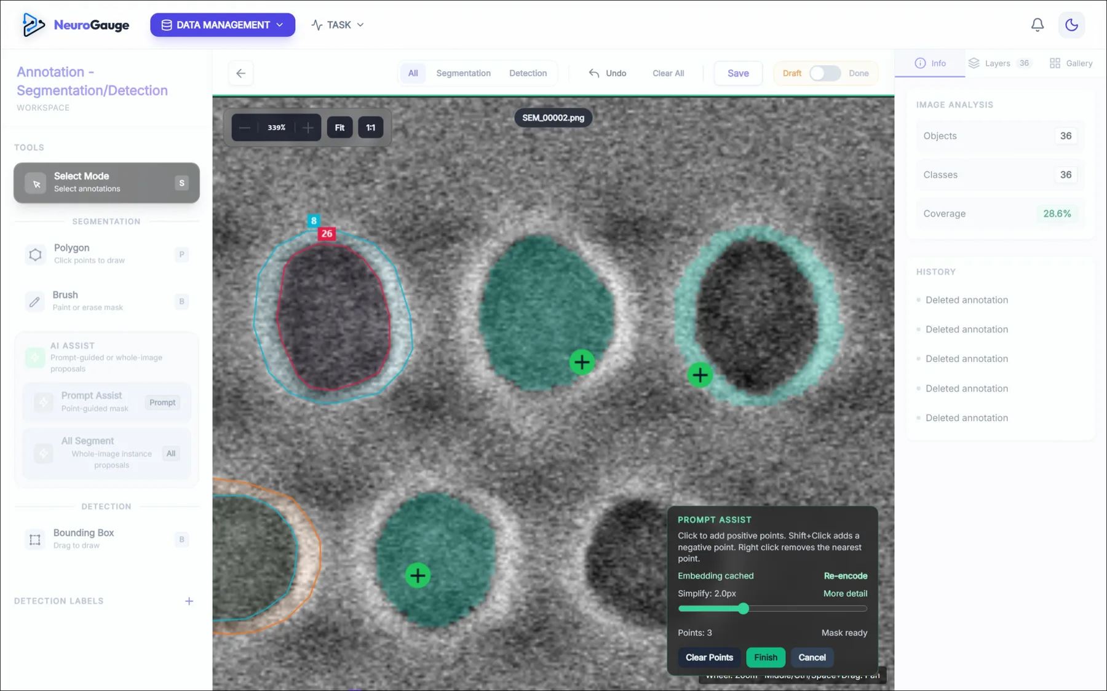Click the Mask ready status
The image size is (1107, 691).
[844, 633]
